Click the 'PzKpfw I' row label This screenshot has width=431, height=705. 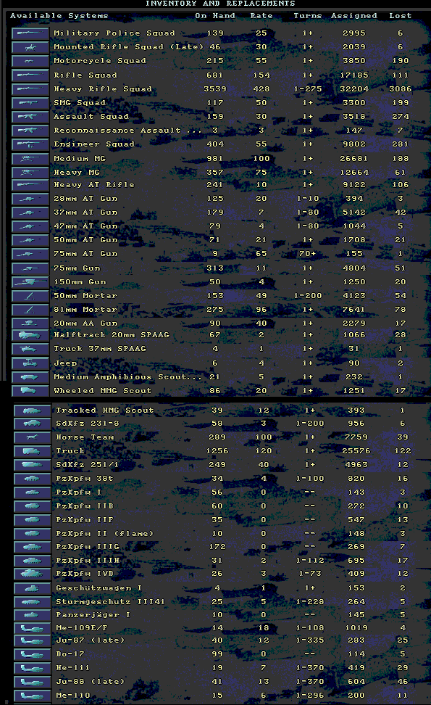click(78, 492)
